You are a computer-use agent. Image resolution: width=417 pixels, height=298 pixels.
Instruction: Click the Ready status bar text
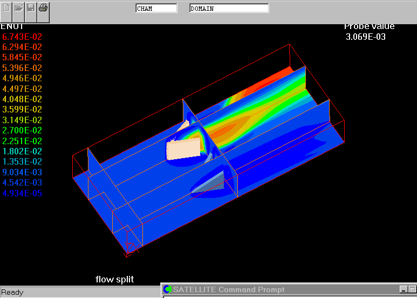[x=12, y=293]
